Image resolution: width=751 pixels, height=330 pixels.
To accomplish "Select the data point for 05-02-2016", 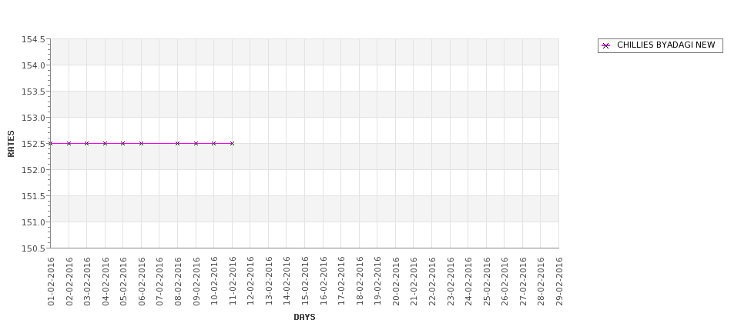I will click(x=123, y=144).
